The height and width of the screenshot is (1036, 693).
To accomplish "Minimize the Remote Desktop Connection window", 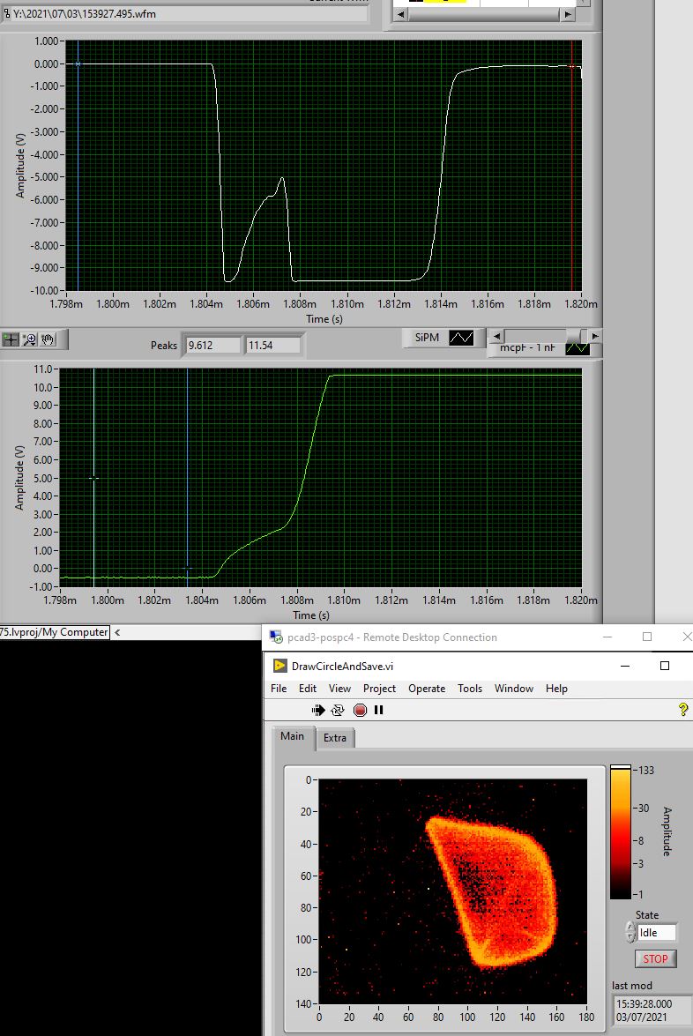I will pos(607,637).
